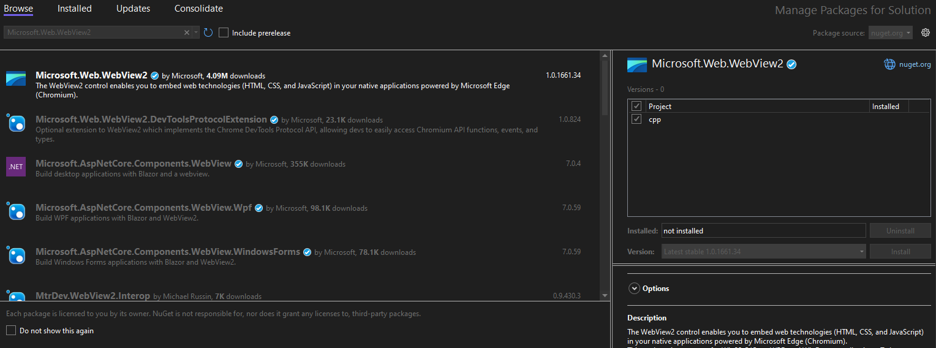Enable the Include prerelease checkbox
The image size is (936, 348).
[224, 32]
